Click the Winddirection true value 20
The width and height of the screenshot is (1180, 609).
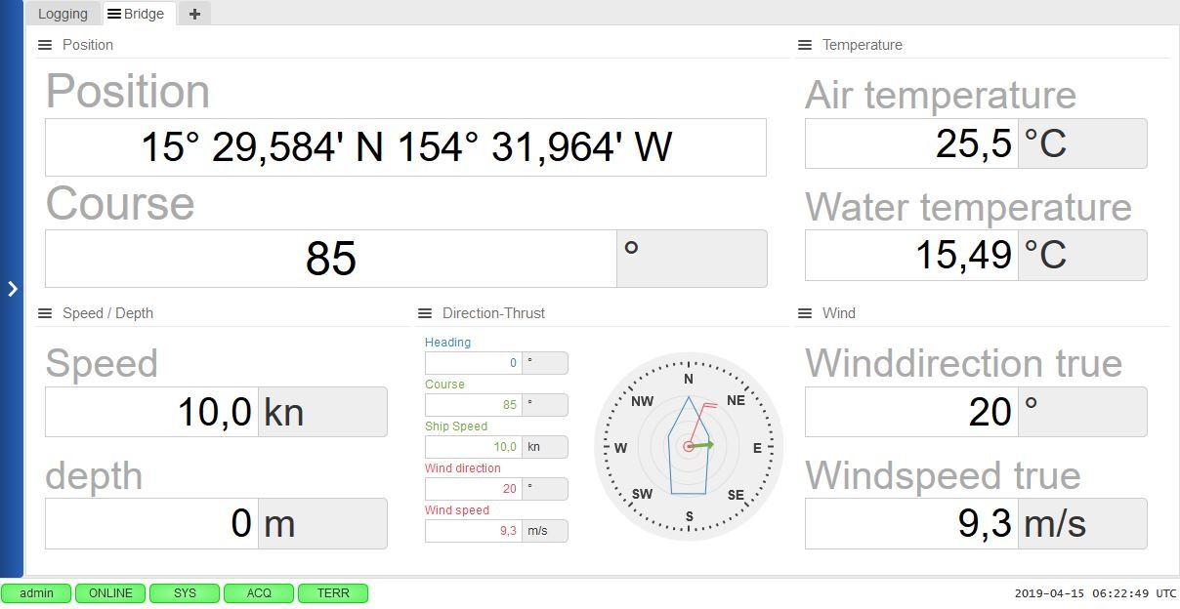tap(911, 412)
